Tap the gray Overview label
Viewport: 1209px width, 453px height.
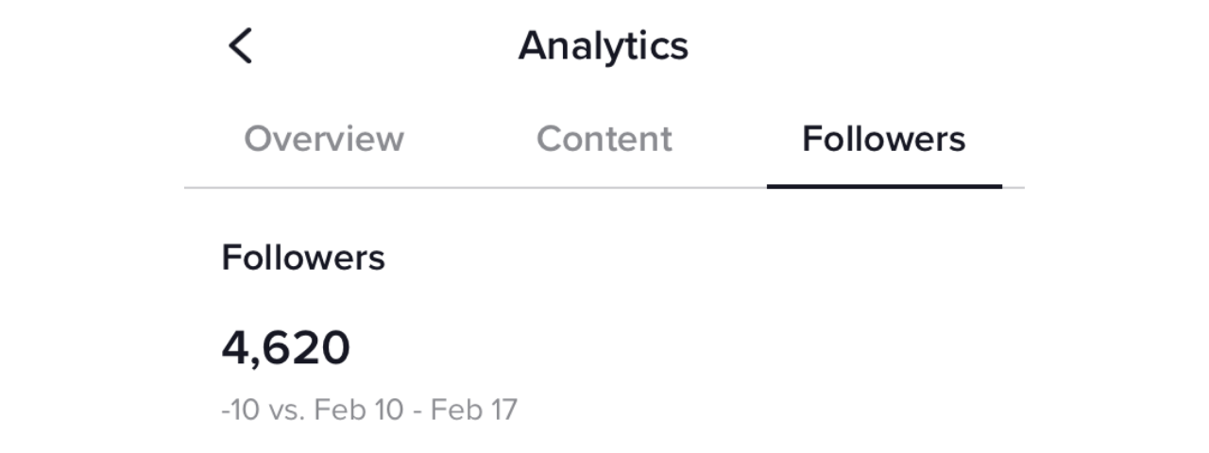324,139
